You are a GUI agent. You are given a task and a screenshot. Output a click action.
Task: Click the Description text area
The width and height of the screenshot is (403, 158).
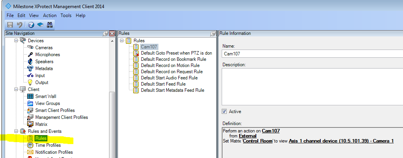pos(312,87)
